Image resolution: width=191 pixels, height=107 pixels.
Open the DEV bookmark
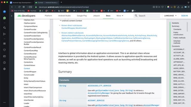tap(110, 11)
